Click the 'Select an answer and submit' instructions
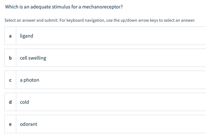Screen dimensions: 206x135 point(100,20)
